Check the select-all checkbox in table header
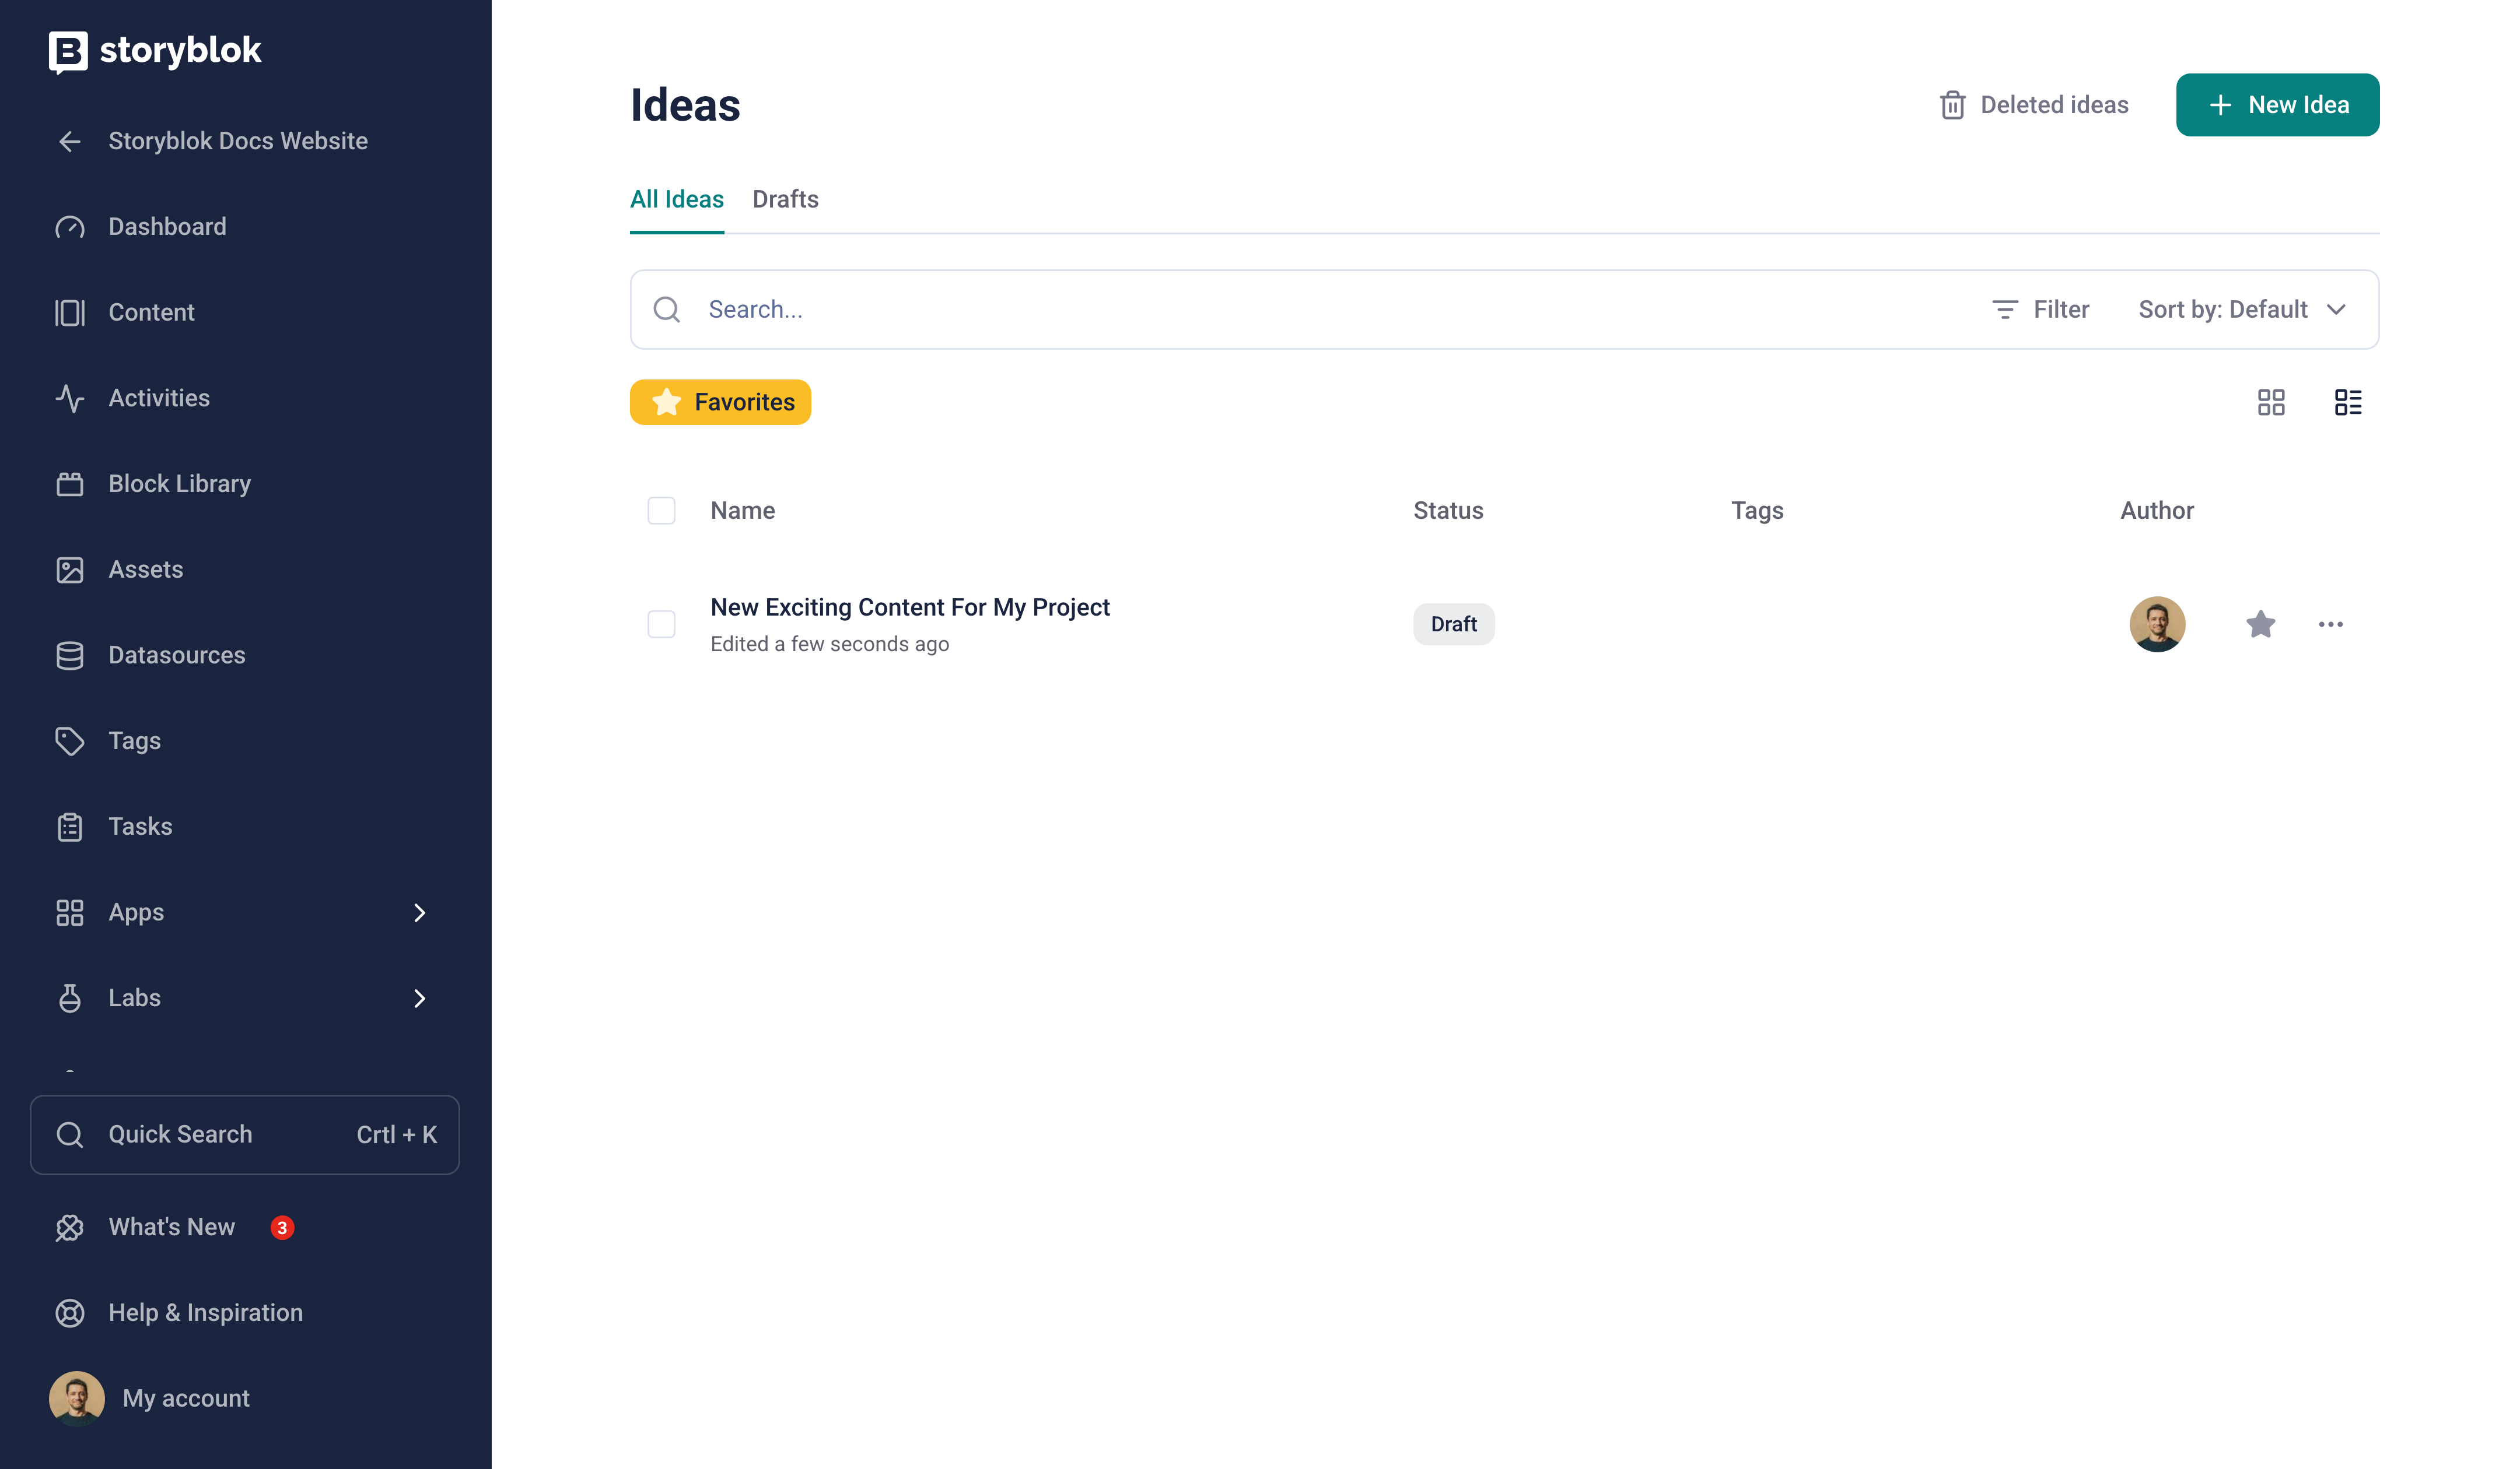 coord(661,511)
